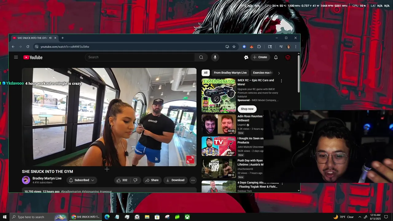
Task: Open Bradley Martyn Live channel link
Action: (x=47, y=178)
